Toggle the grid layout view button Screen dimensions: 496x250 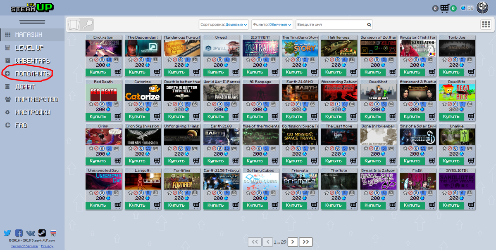[486, 24]
